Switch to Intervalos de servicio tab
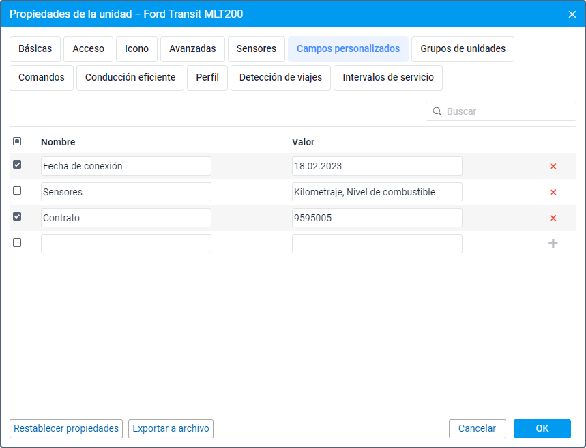Screen dimensions: 586x448 (x=388, y=78)
